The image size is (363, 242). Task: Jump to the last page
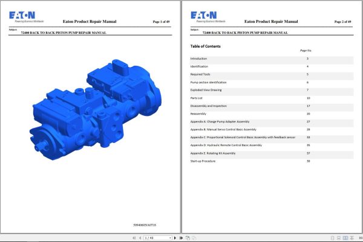[x=181, y=238]
